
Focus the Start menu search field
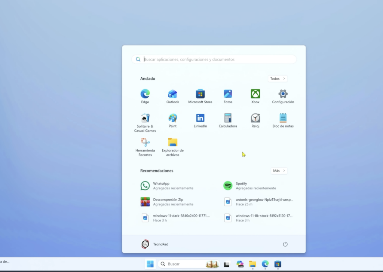pyautogui.click(x=214, y=59)
